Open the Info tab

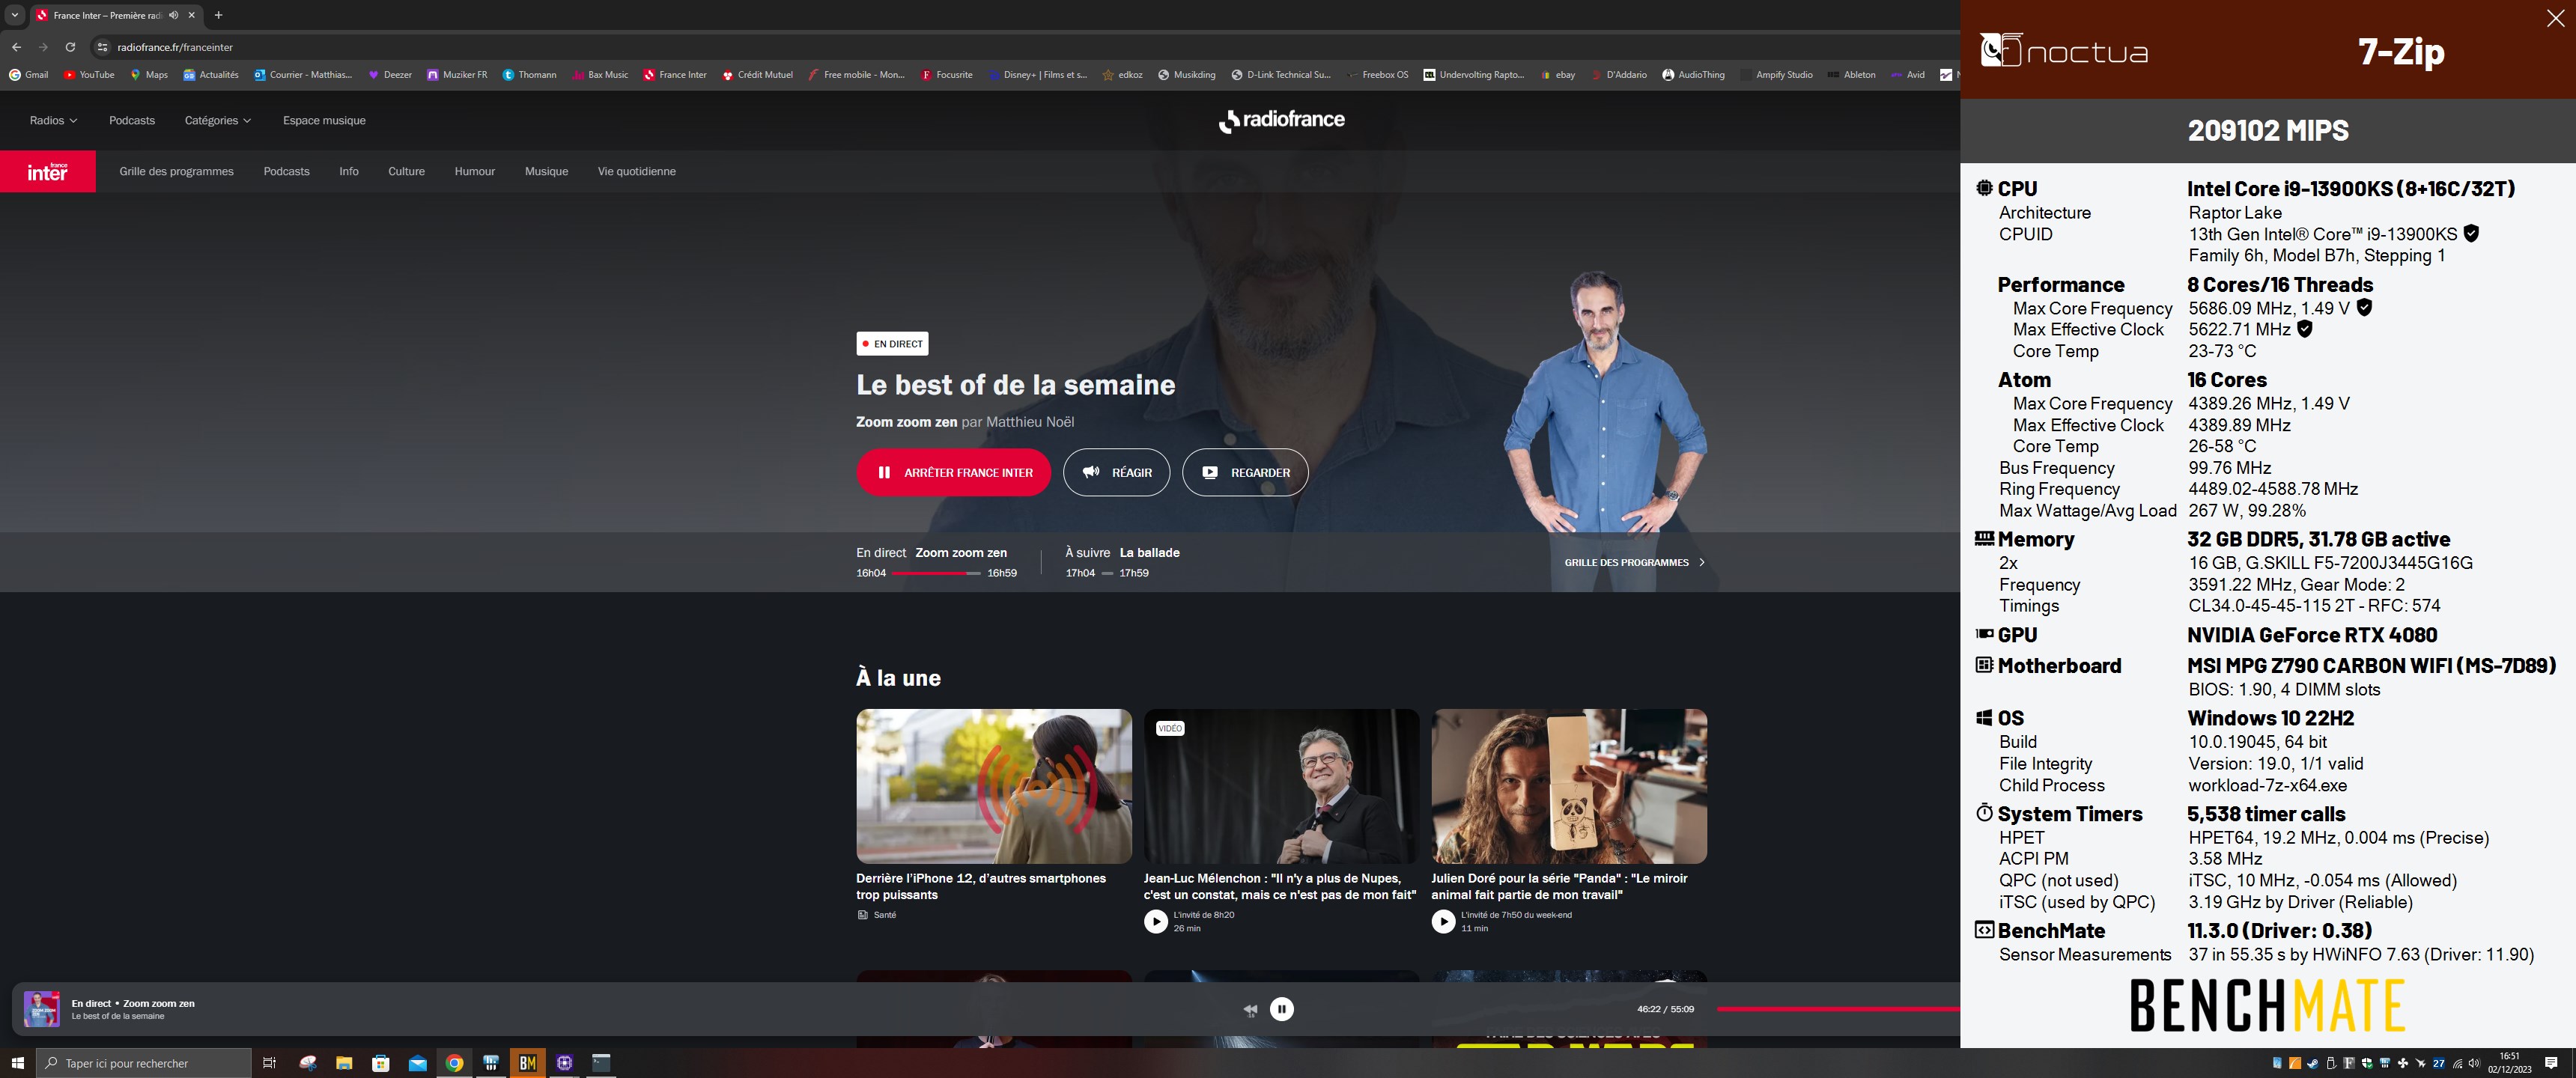coord(348,172)
